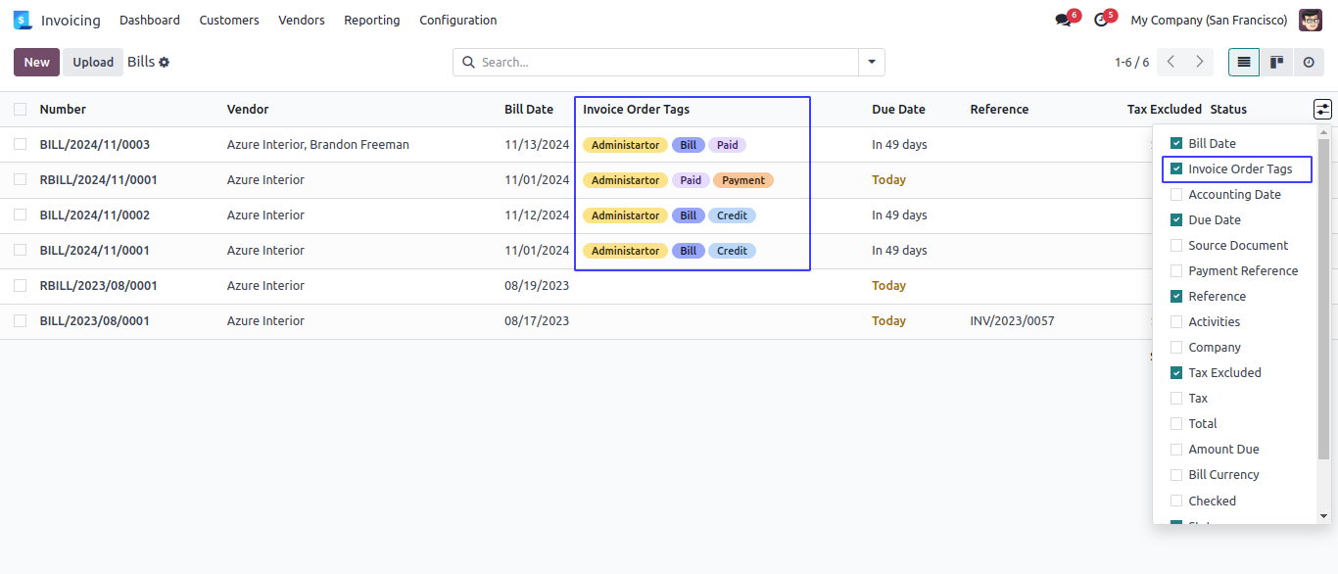Screen dimensions: 1338x574
Task: Enable the Accounting Date column checkbox
Action: (x=1176, y=195)
